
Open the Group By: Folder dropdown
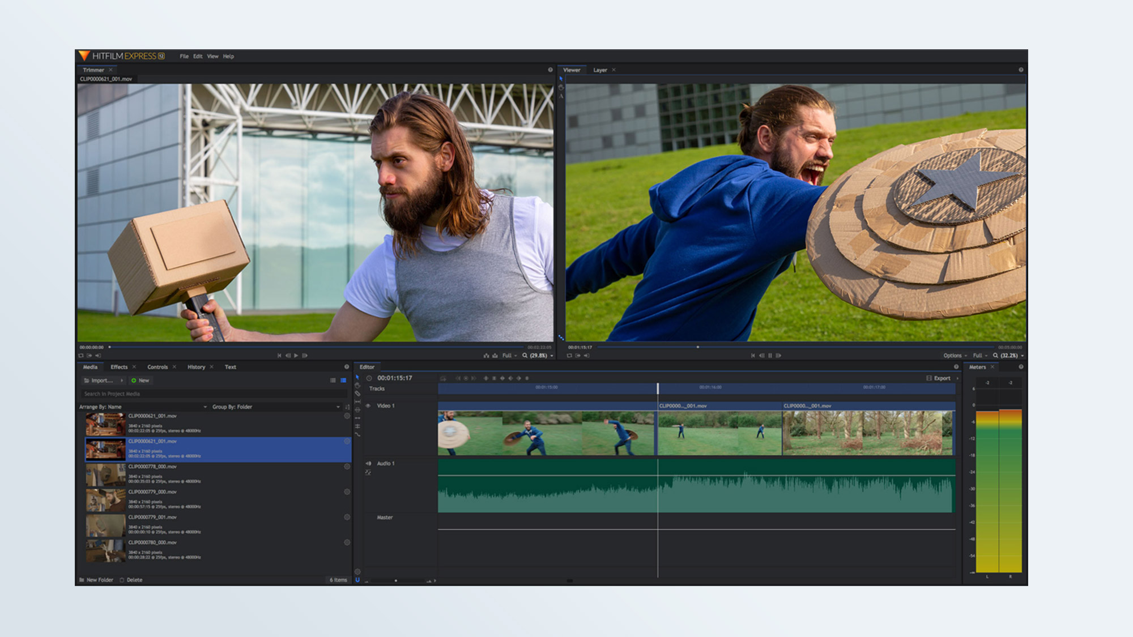coord(276,407)
